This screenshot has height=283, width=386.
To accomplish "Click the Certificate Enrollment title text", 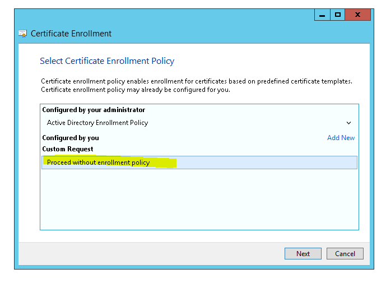I will point(71,34).
